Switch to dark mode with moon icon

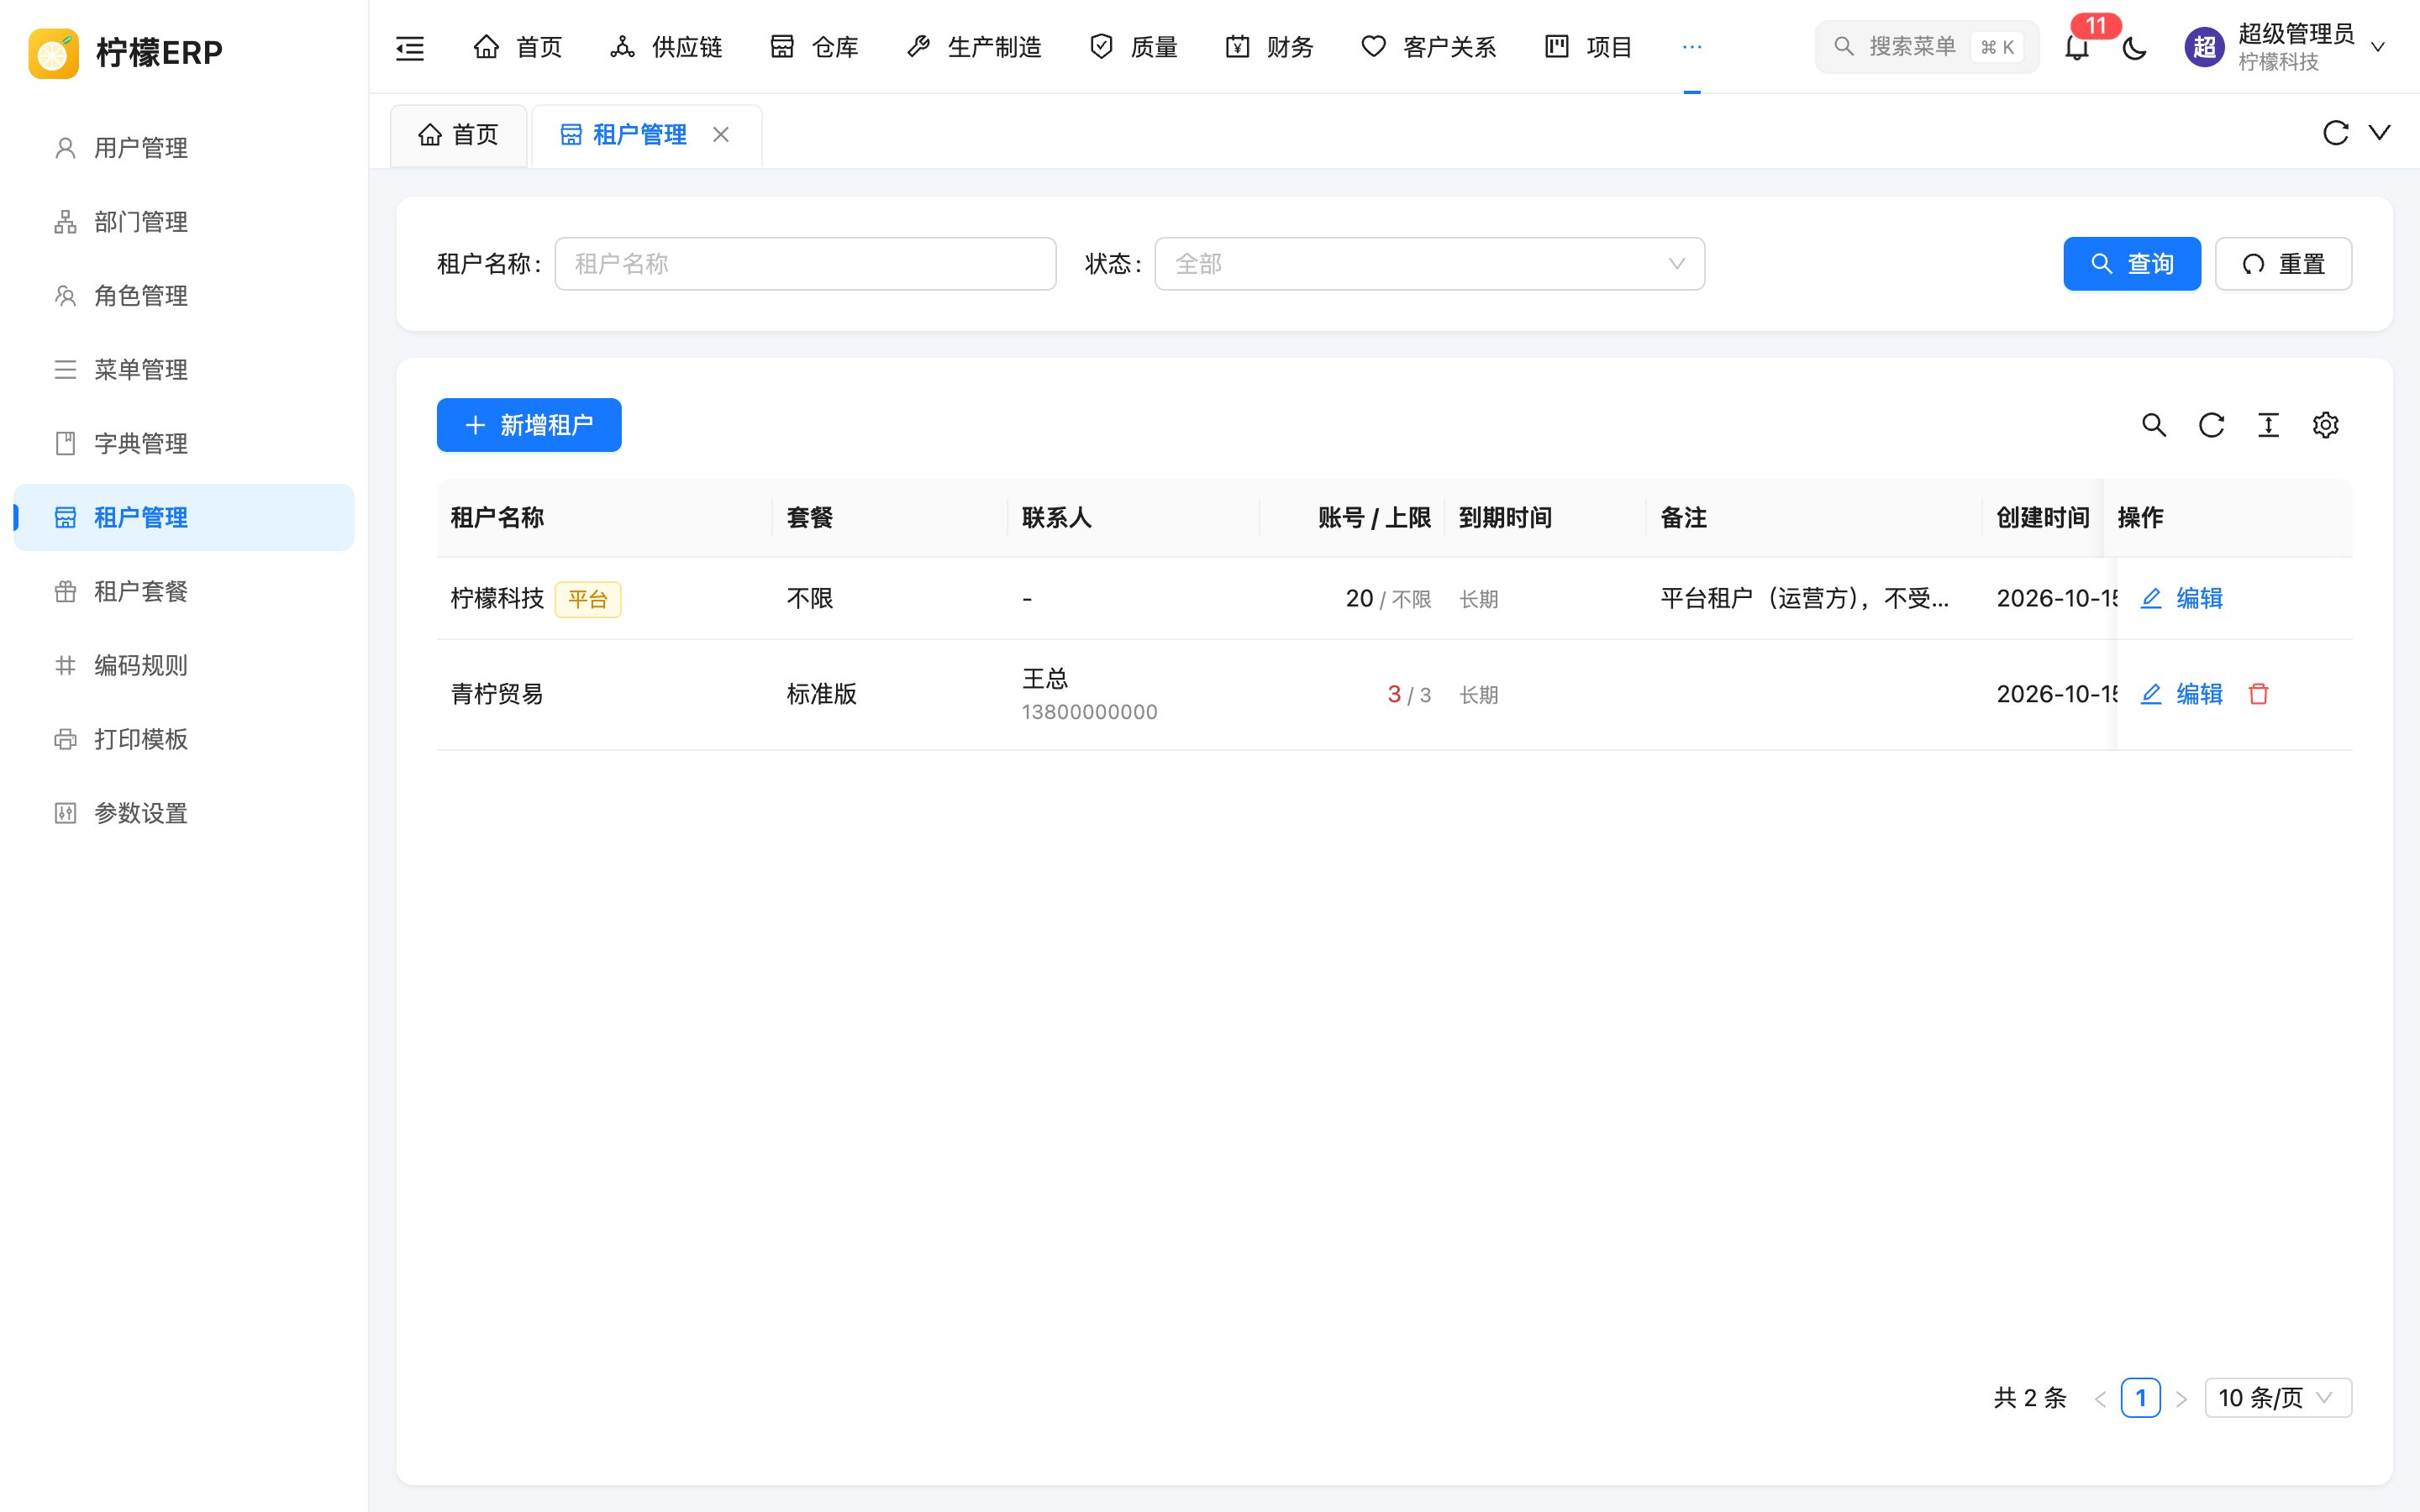click(x=2134, y=47)
